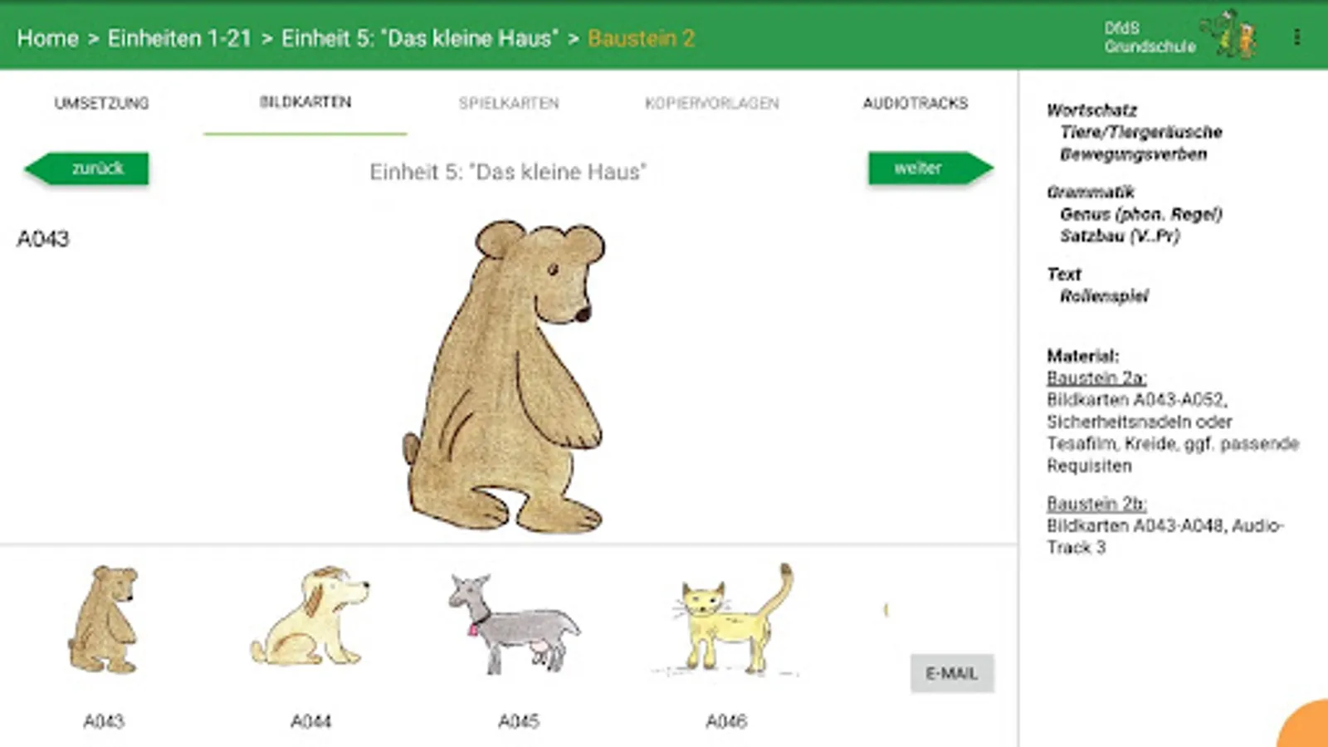Tap the large bear picture card
1328x747 pixels.
coord(505,375)
